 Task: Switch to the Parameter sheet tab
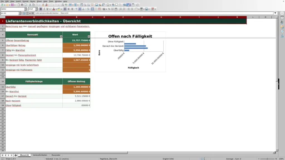[x=56, y=155]
